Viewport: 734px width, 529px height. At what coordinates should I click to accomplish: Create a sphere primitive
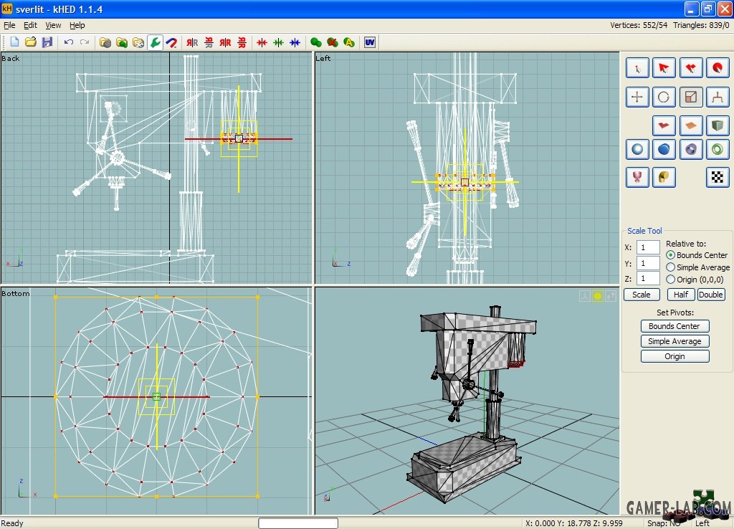point(637,150)
